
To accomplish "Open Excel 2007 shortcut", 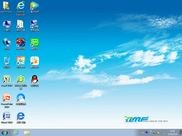I will click(7, 79).
